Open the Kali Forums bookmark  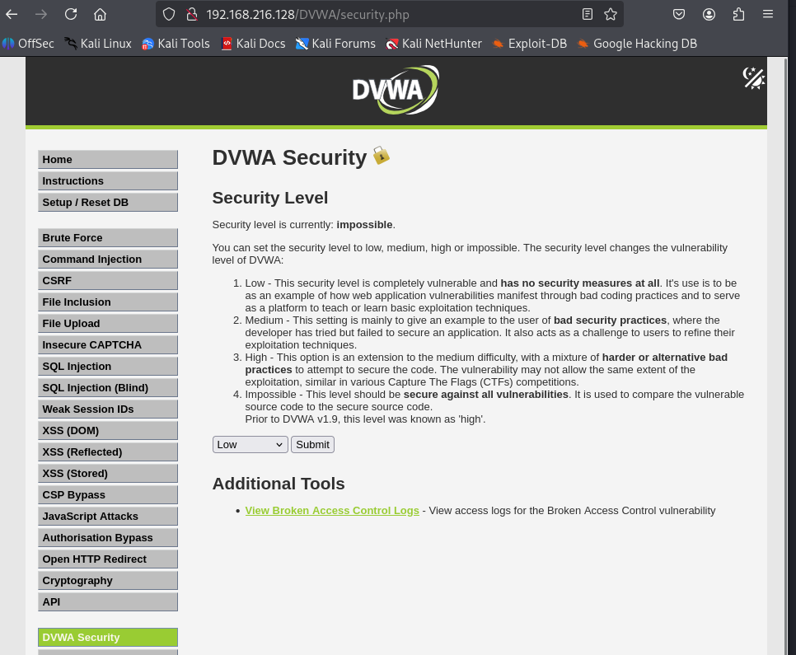click(x=335, y=44)
